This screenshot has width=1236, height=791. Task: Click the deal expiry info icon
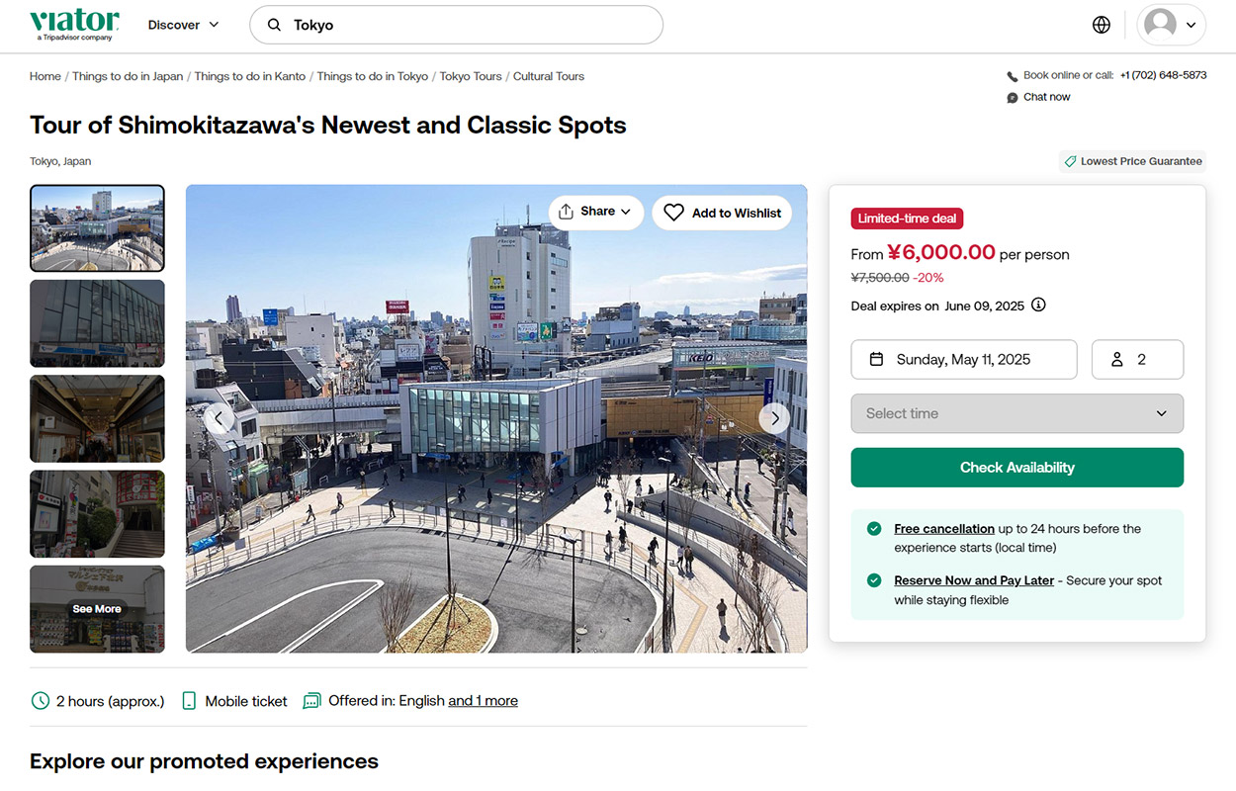coord(1038,305)
